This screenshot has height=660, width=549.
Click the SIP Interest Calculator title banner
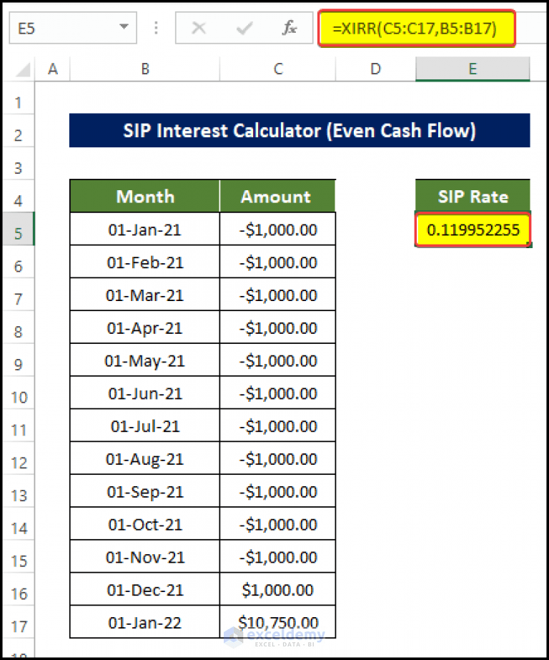point(299,131)
